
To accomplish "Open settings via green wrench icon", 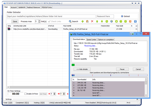I will [x=107, y=21].
